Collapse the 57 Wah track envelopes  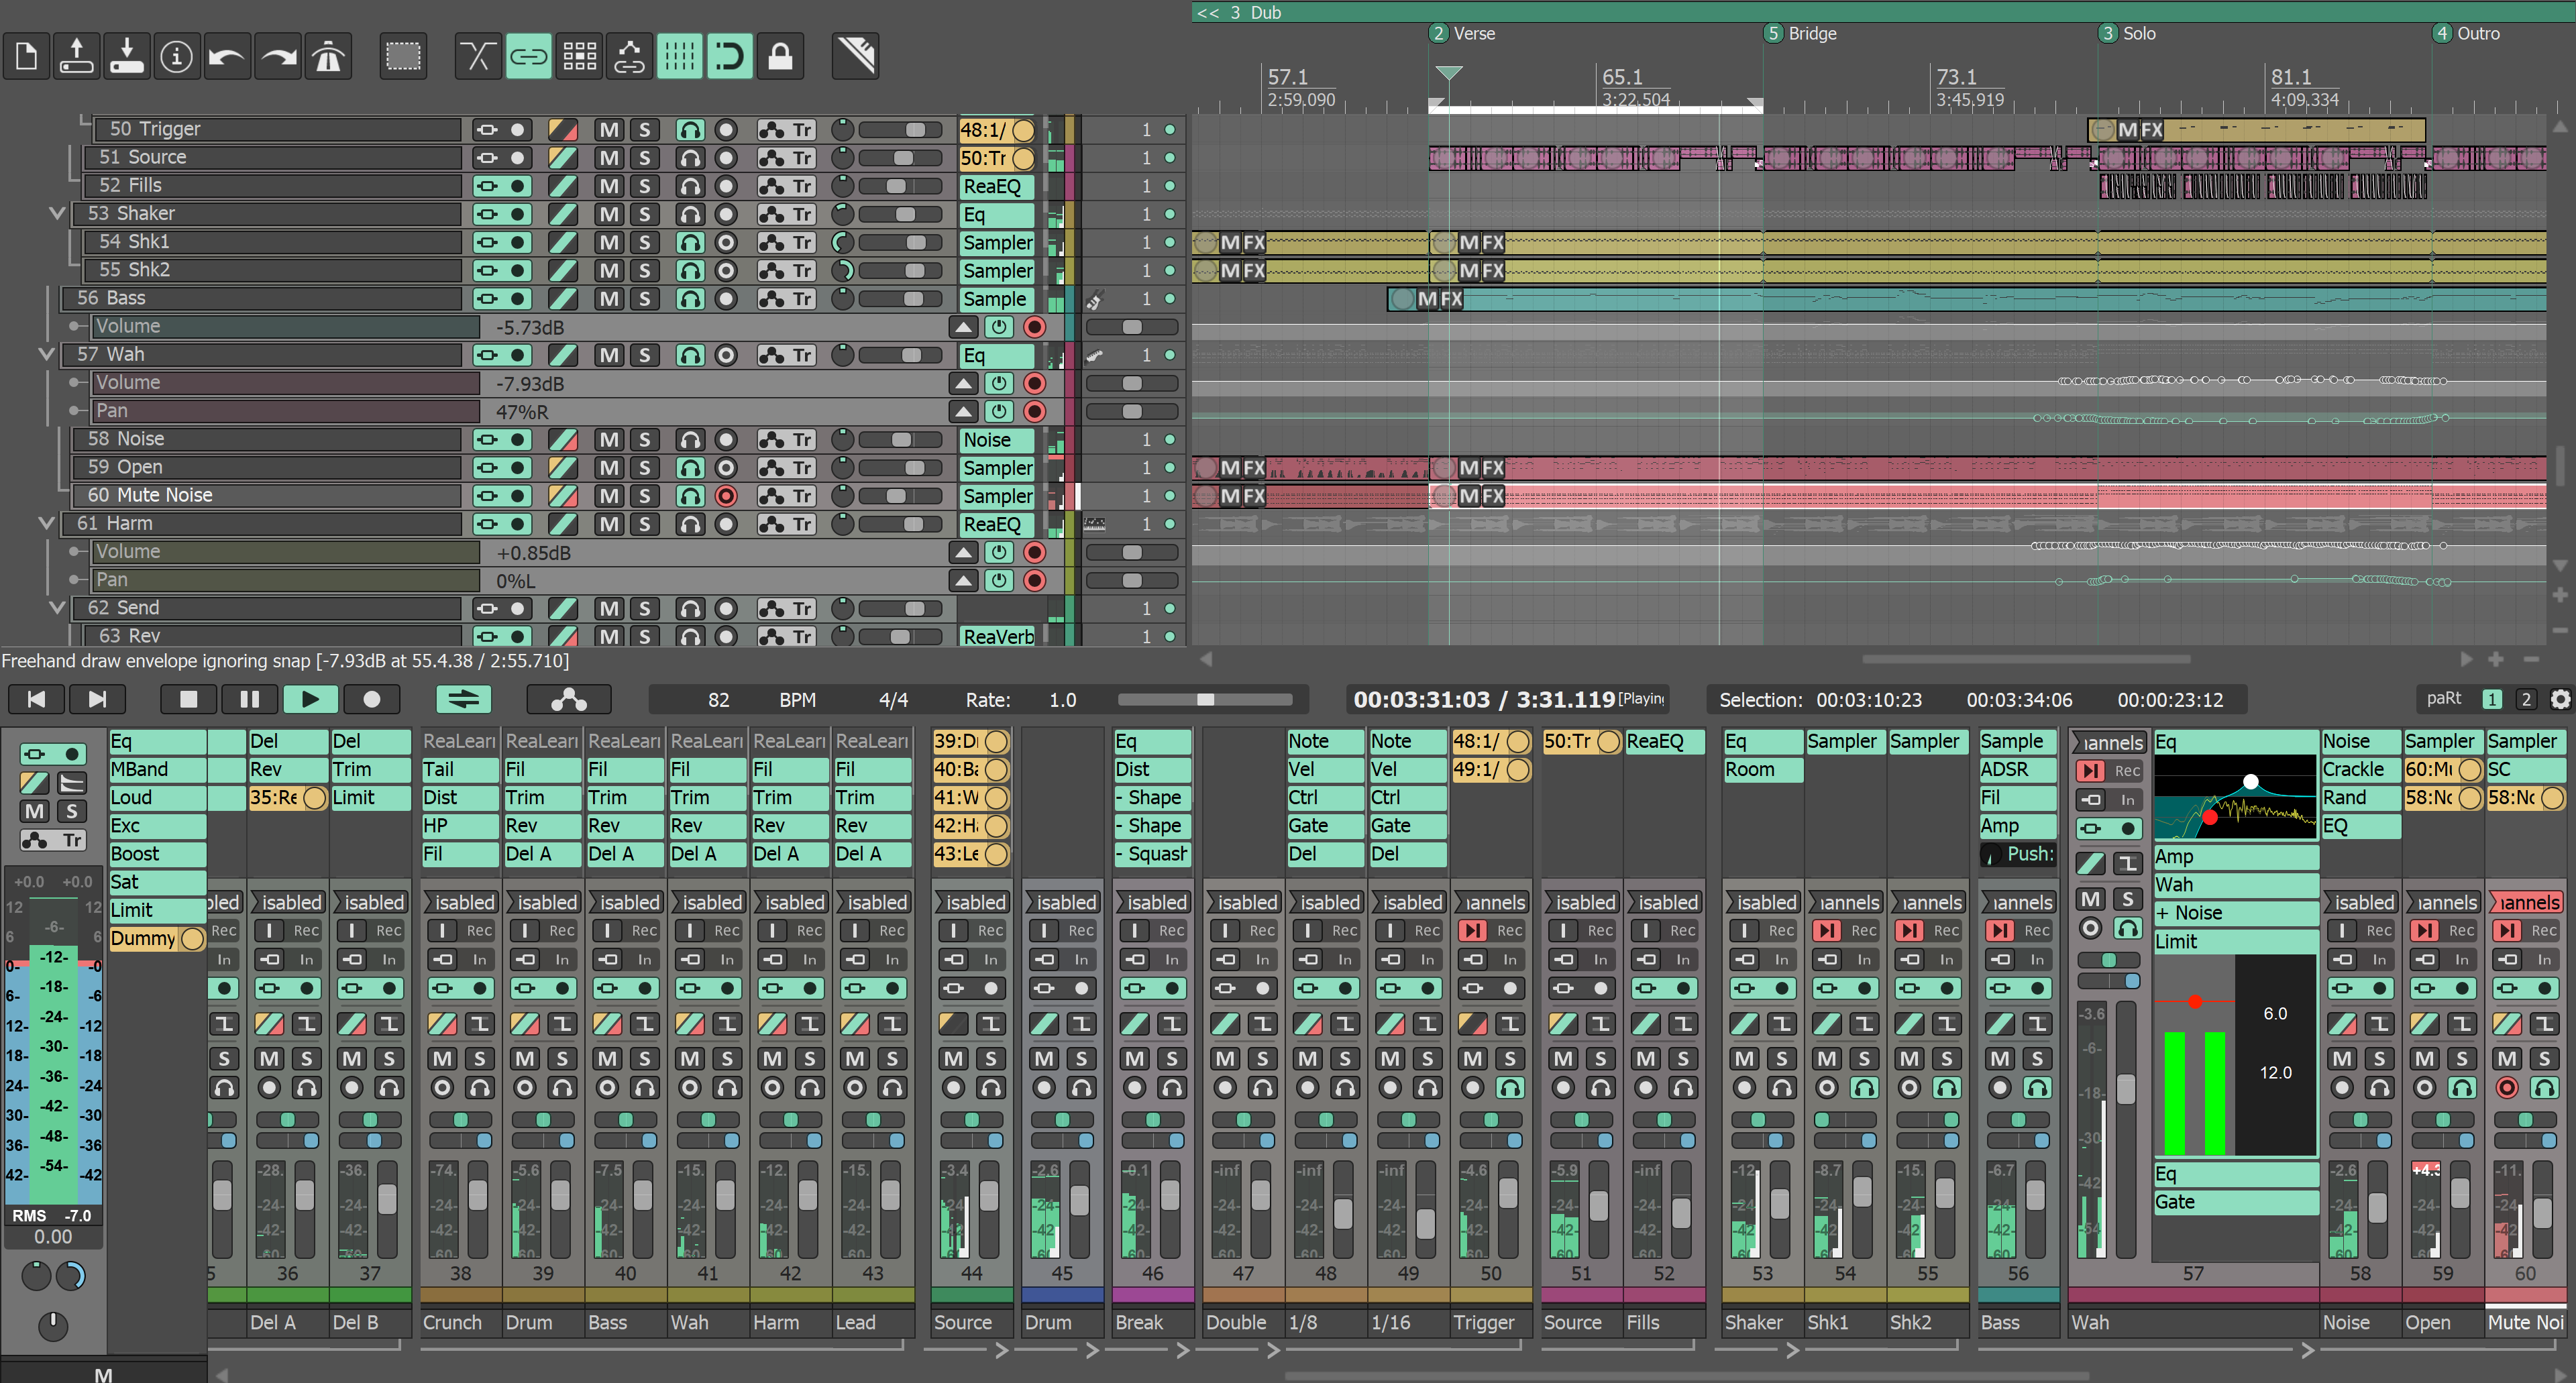click(46, 354)
